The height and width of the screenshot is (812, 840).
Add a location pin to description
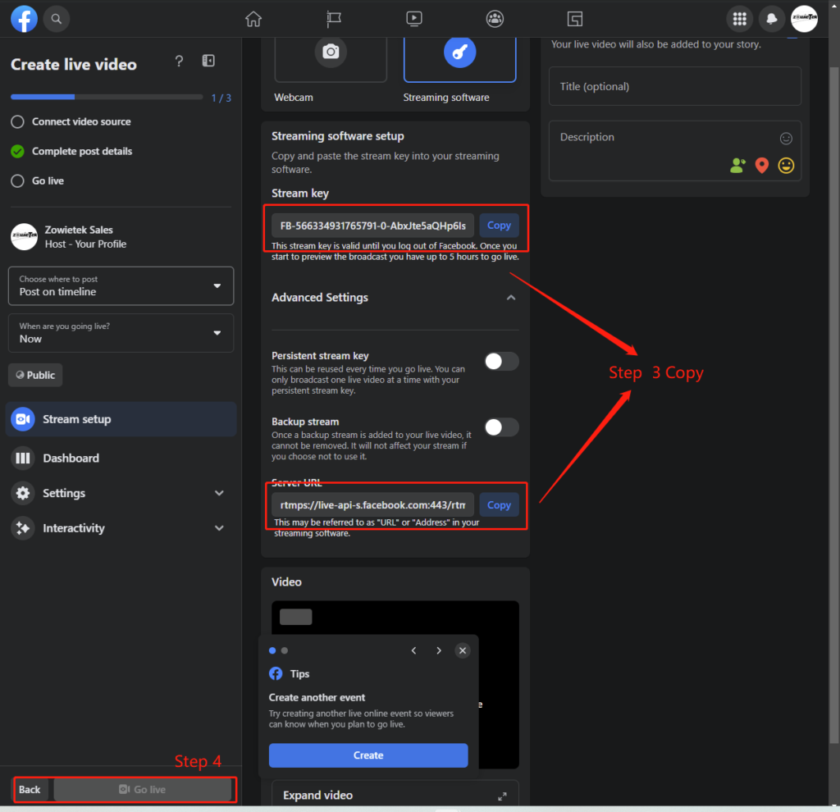pyautogui.click(x=762, y=166)
